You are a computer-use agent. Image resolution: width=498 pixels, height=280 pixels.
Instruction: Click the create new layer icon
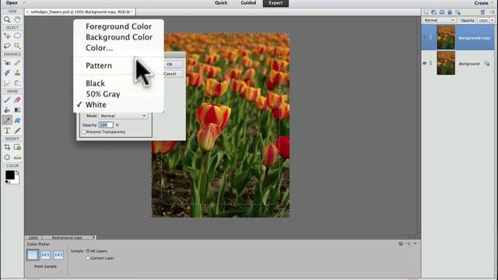[x=426, y=12]
